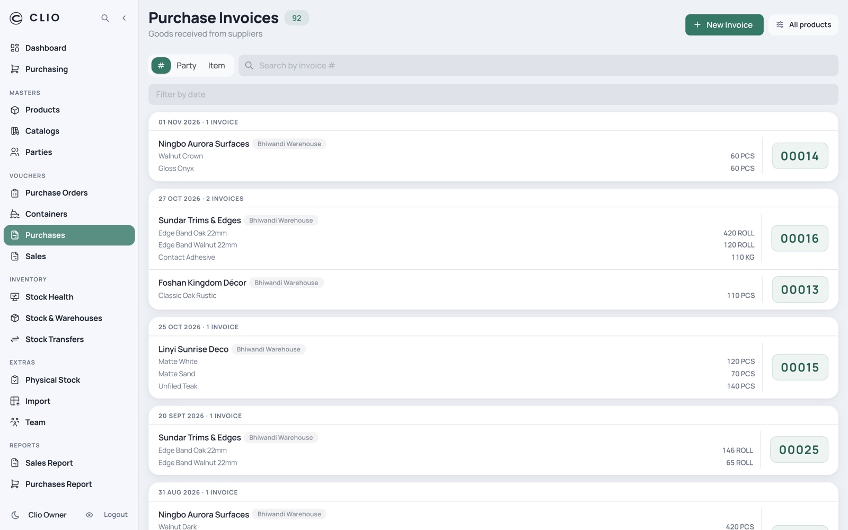Click the Containers ship icon
The width and height of the screenshot is (848, 530).
(15, 214)
